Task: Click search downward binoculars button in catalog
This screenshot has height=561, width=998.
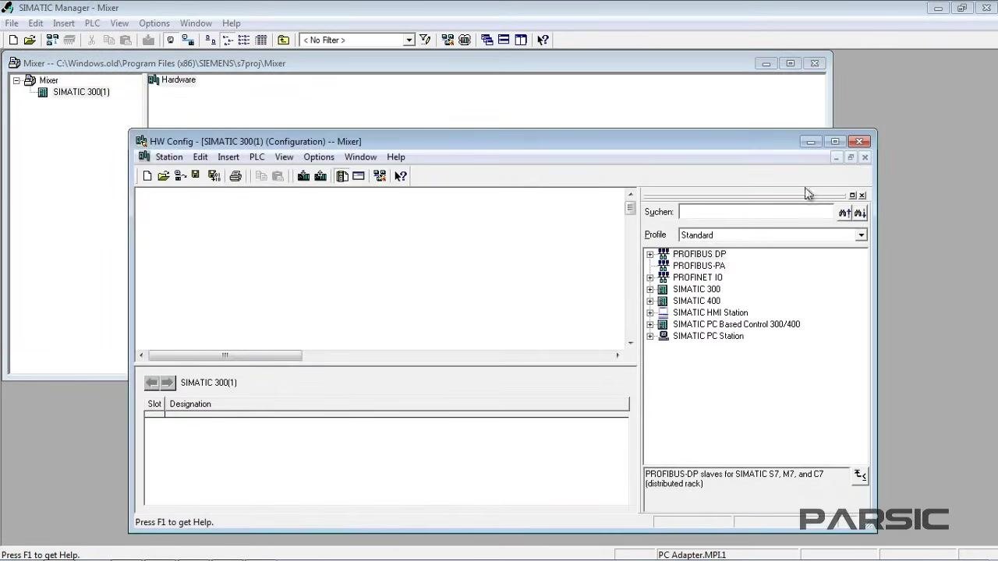Action: (x=860, y=213)
